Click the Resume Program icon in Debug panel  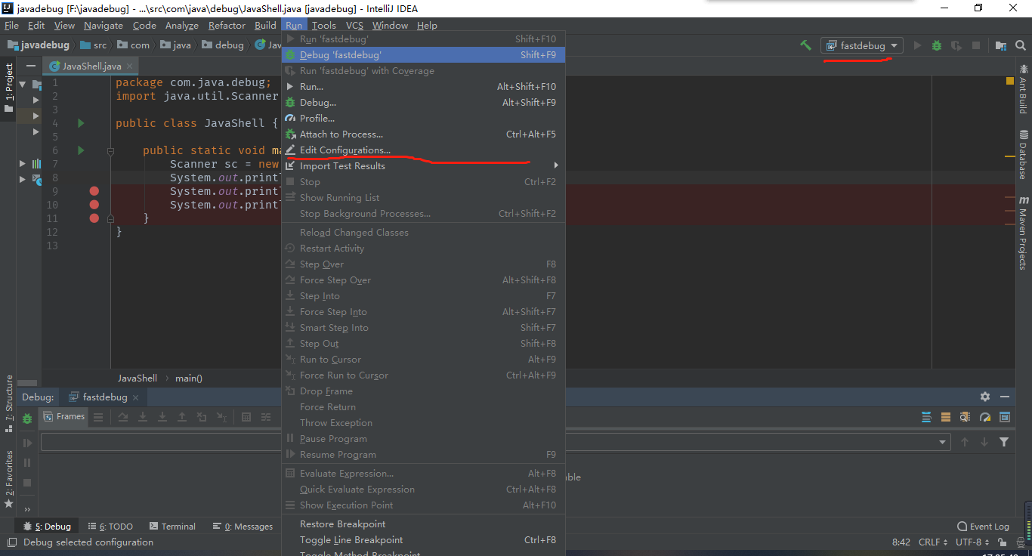pos(27,443)
